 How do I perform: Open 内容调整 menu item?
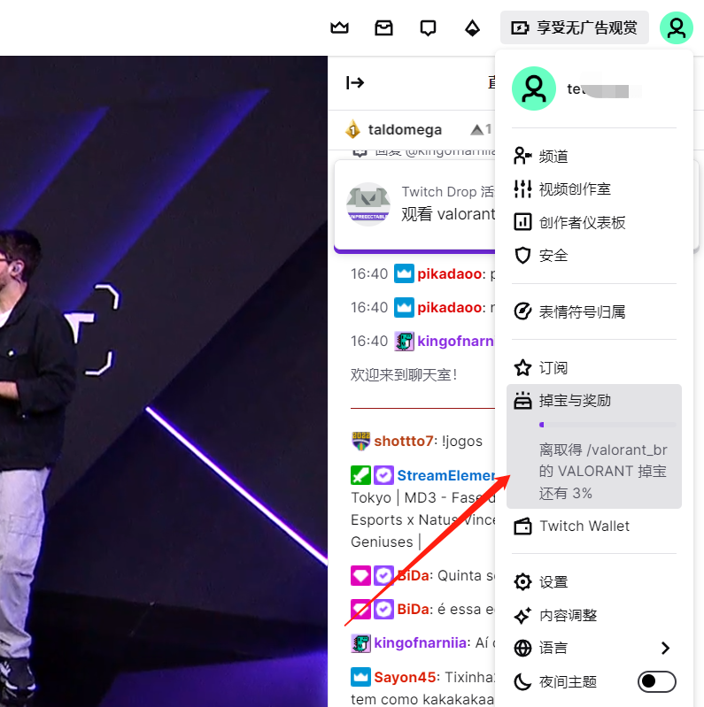(x=594, y=615)
